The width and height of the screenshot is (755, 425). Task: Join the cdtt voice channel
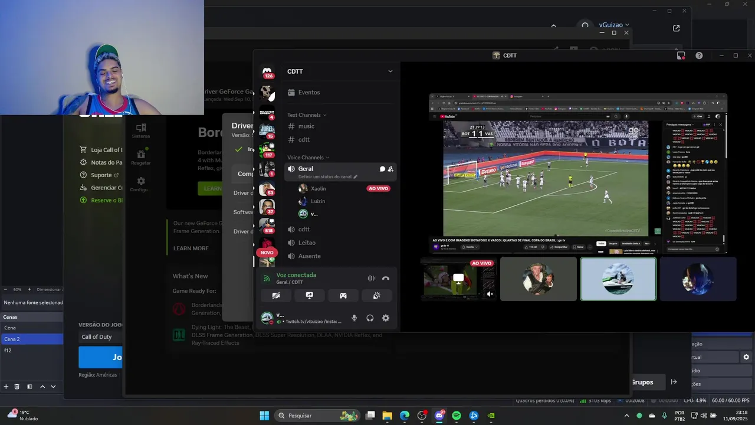pos(304,229)
